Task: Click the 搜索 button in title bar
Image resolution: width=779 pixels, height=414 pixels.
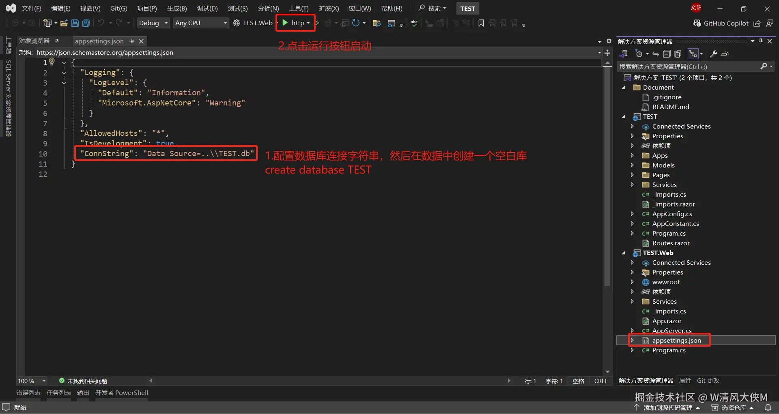Action: point(433,9)
